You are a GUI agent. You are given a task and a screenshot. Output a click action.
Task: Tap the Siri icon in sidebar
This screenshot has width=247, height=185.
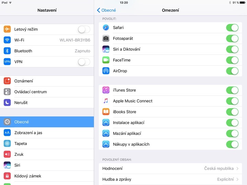click(7, 165)
